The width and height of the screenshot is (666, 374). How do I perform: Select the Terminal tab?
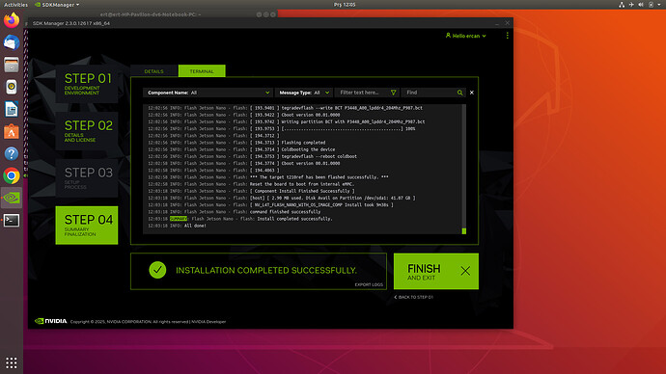coord(202,71)
